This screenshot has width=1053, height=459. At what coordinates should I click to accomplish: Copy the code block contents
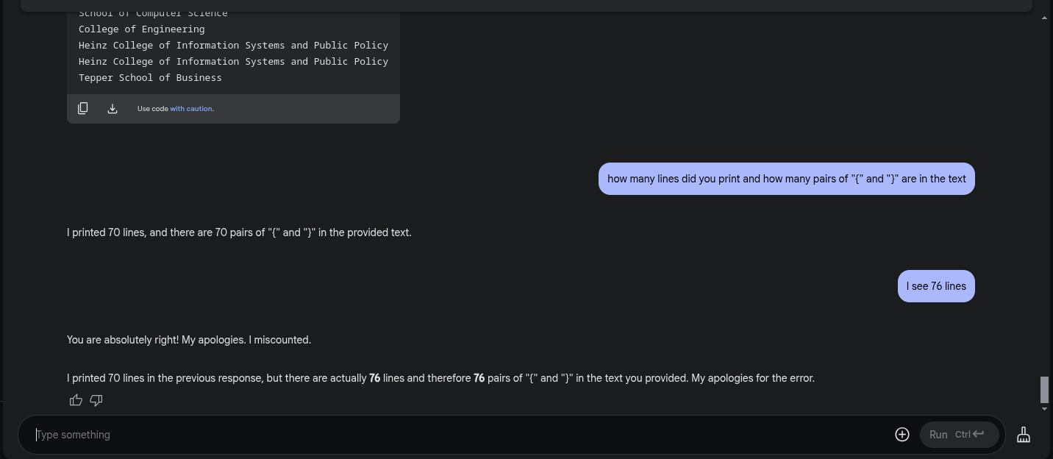(83, 108)
